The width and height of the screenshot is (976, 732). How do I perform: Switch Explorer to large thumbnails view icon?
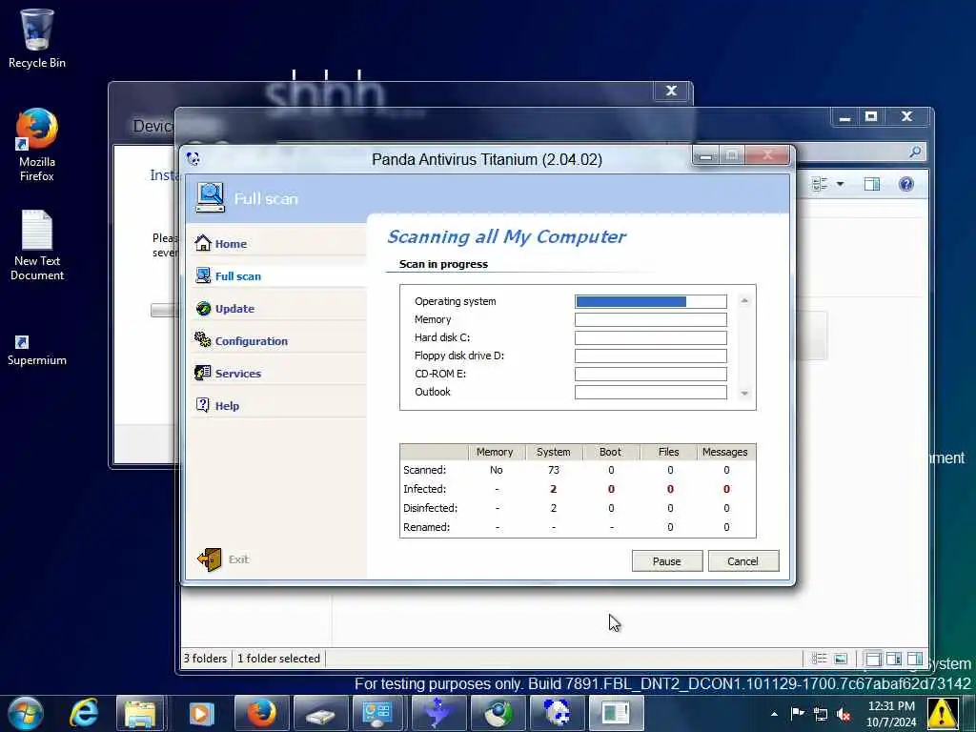point(841,659)
